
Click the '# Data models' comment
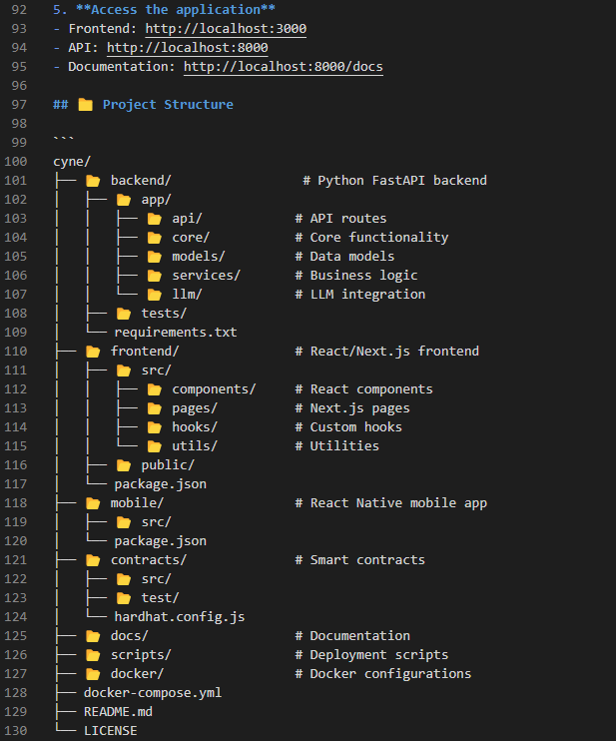click(x=344, y=256)
